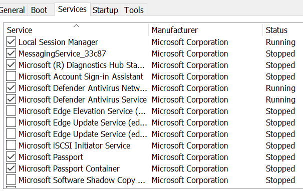Screen dimensions: 303x191
Task: Click Stopped status of Diagnostics Hub row
Action: [280, 65]
